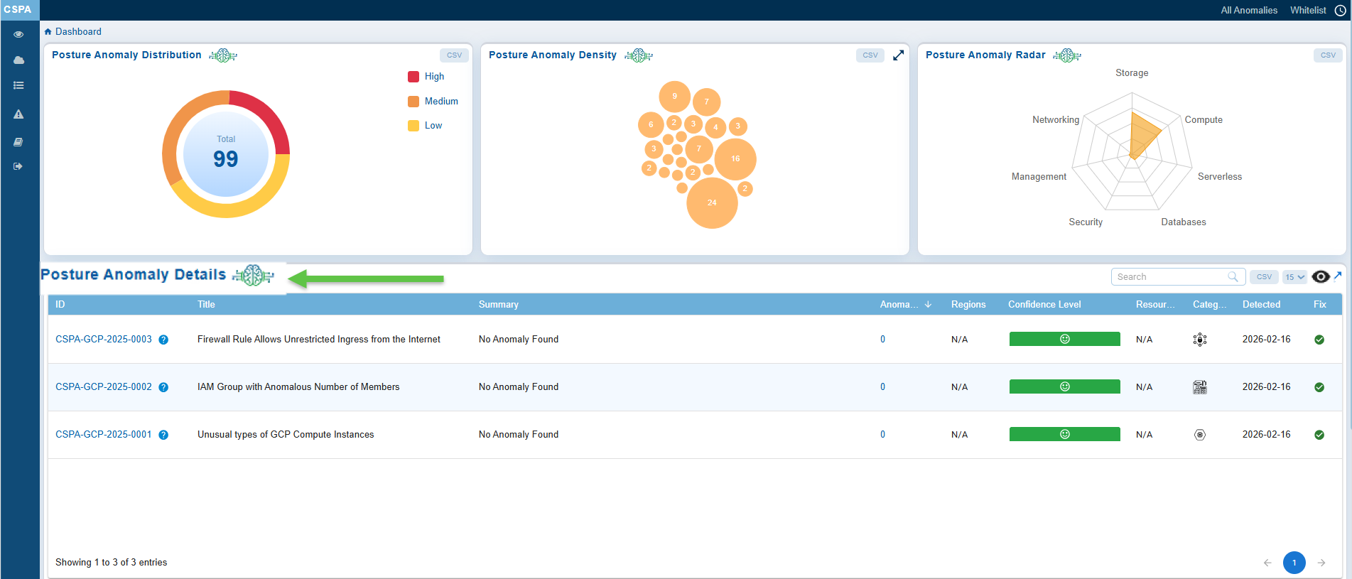The height and width of the screenshot is (579, 1352).
Task: Toggle the High legend item
Action: pyautogui.click(x=433, y=77)
